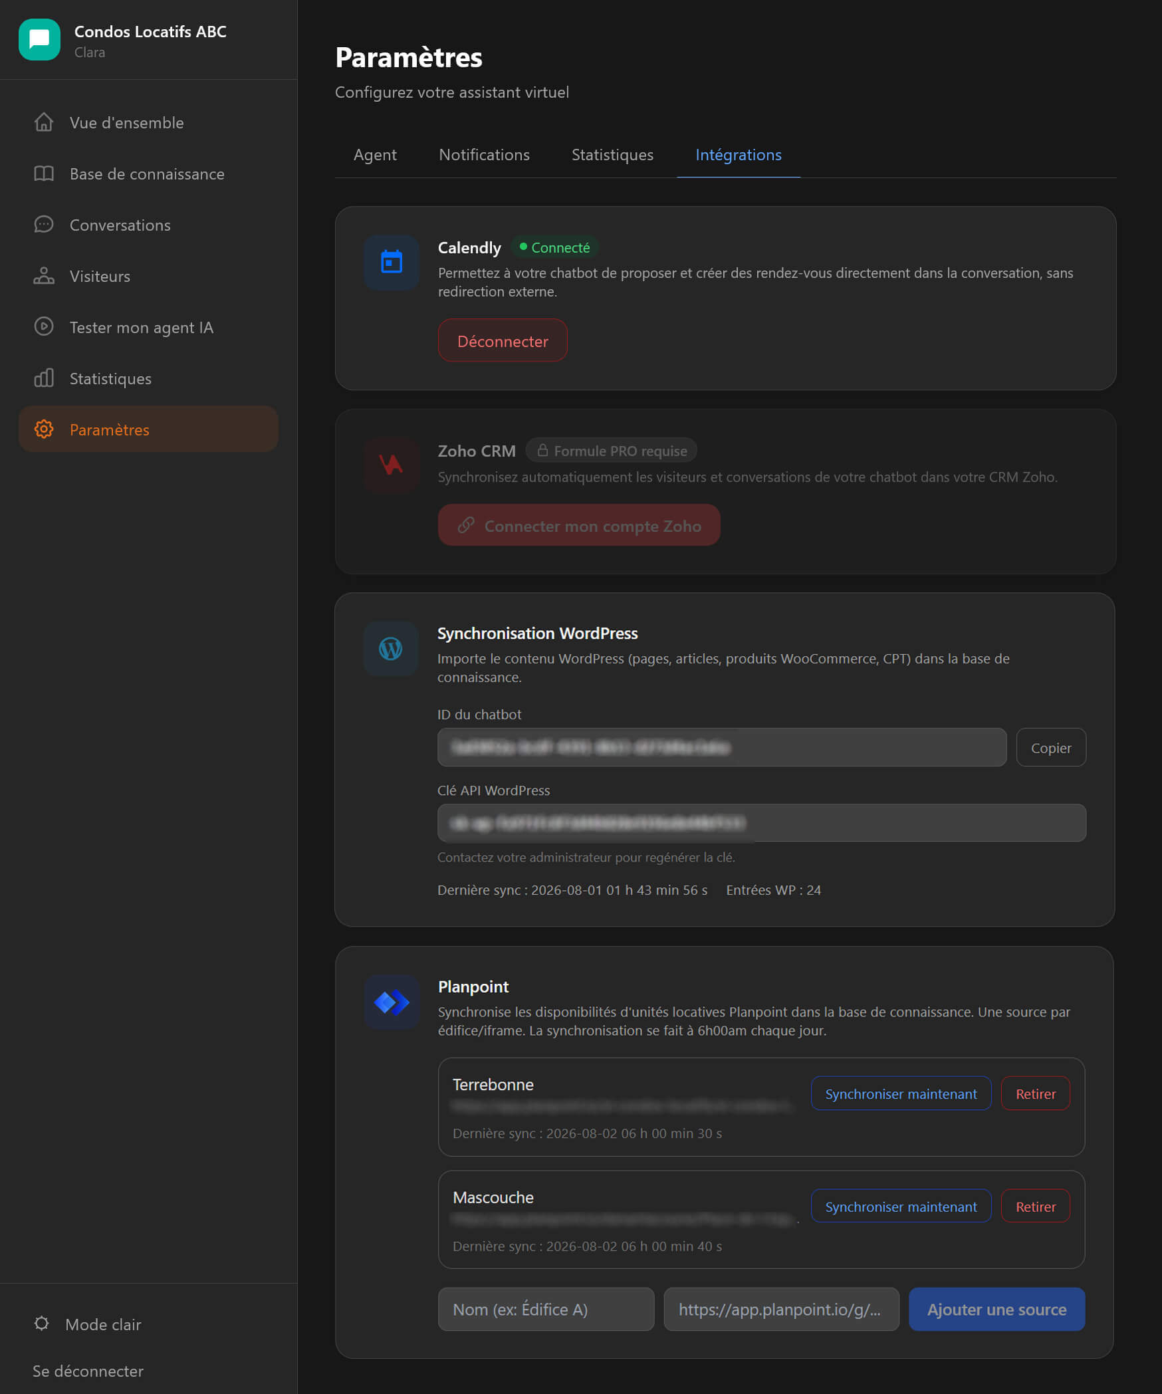Click Connecter mon compte Zoho
Image resolution: width=1162 pixels, height=1394 pixels.
[x=579, y=525]
